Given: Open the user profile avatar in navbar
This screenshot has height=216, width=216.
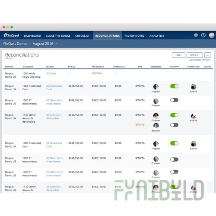Looking at the screenshot, I should [x=212, y=35].
